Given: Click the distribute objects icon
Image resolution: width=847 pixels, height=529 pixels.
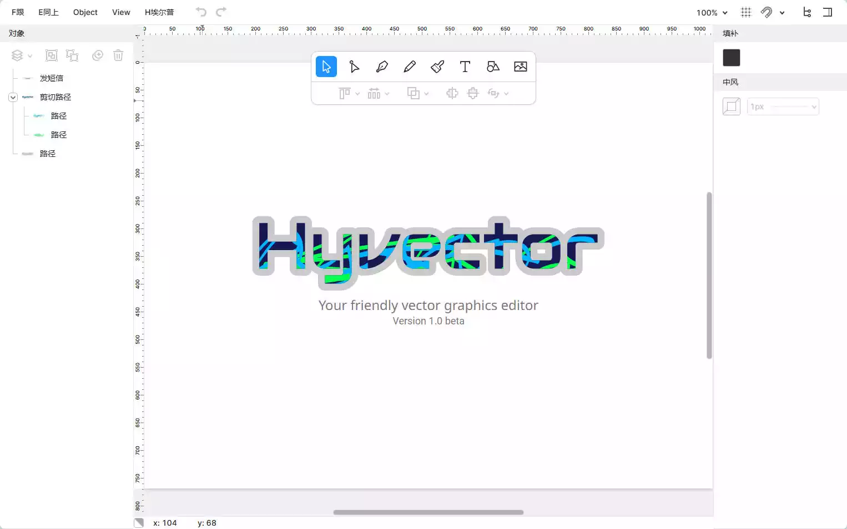Looking at the screenshot, I should pos(374,93).
